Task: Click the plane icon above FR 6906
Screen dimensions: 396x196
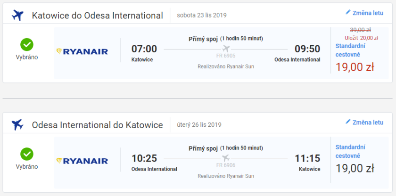Action: [x=225, y=158]
